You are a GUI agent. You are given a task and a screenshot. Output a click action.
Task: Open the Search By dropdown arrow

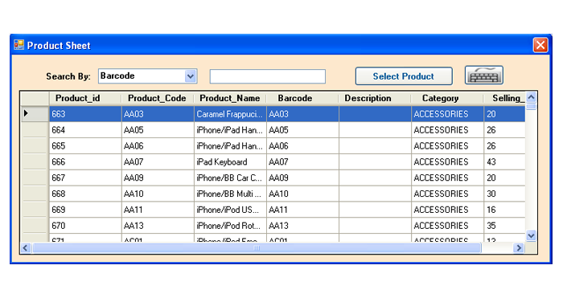click(191, 76)
